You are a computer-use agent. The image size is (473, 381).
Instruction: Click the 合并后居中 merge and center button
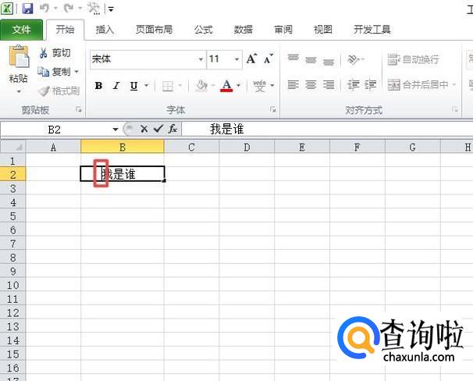[418, 85]
